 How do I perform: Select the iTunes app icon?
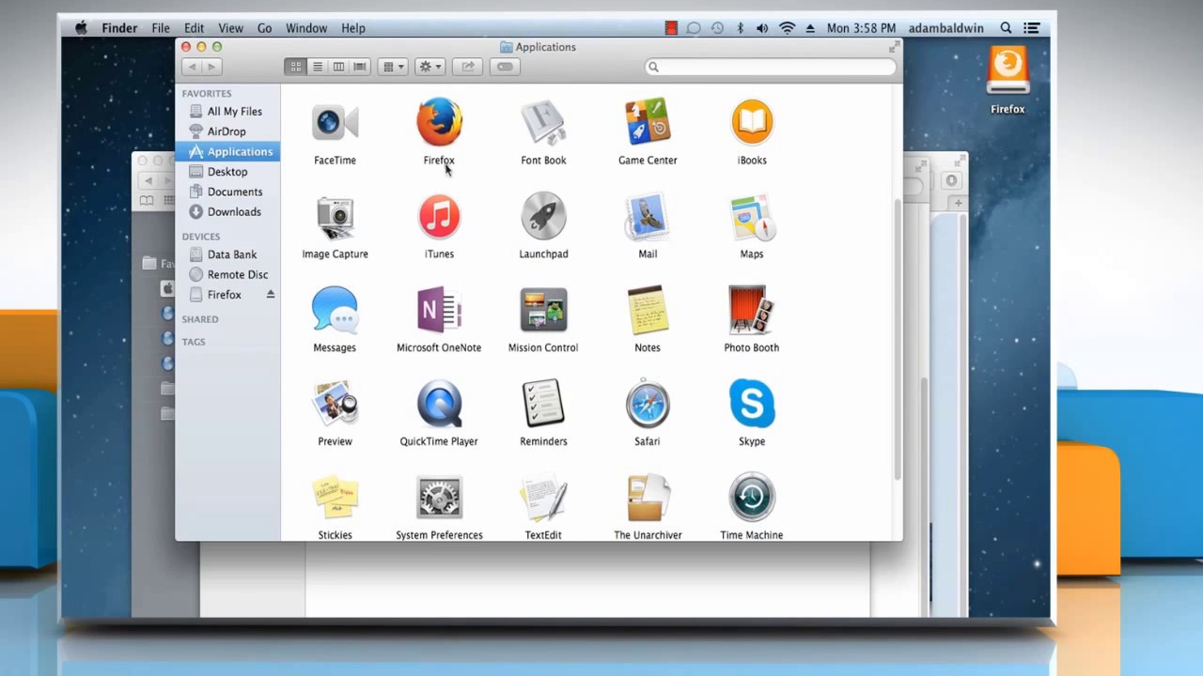tap(439, 217)
